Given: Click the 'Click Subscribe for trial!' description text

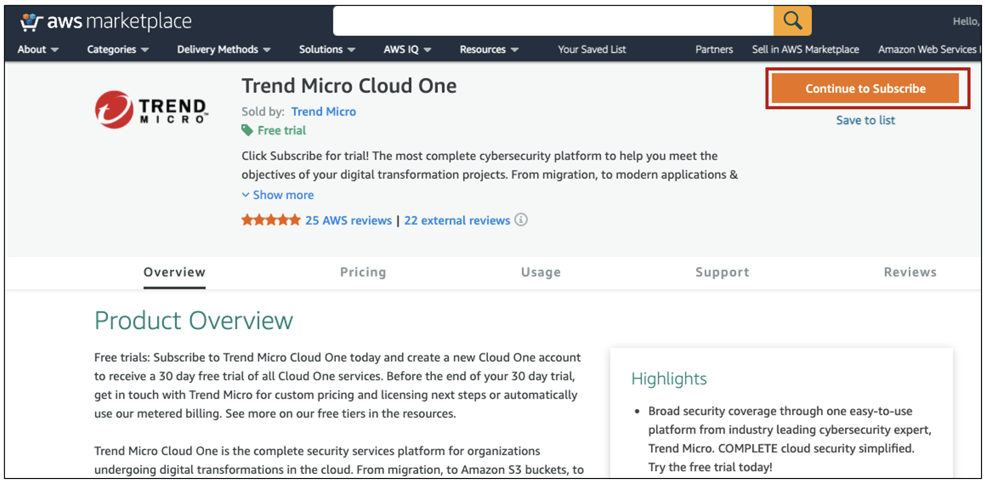Looking at the screenshot, I should point(490,165).
